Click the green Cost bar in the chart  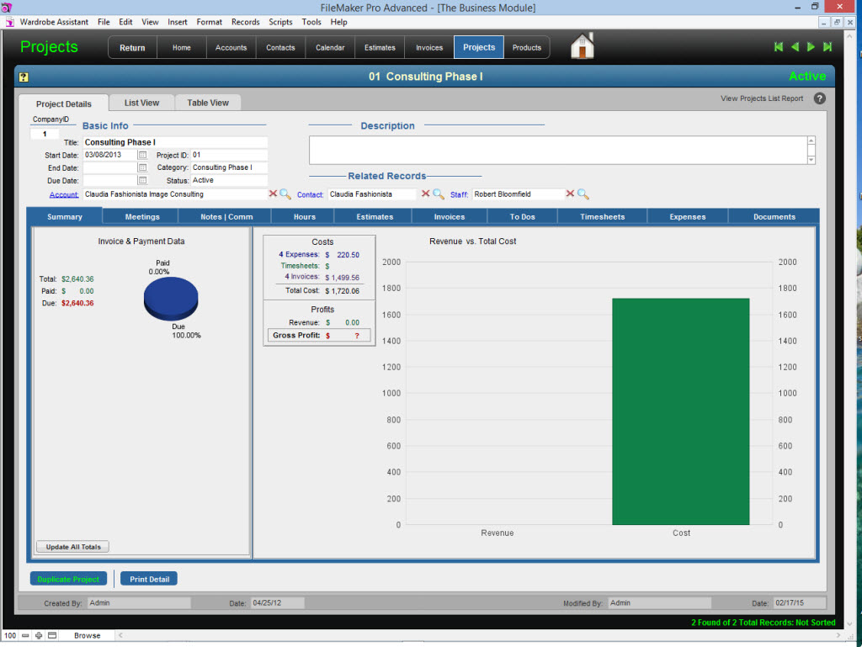(680, 411)
